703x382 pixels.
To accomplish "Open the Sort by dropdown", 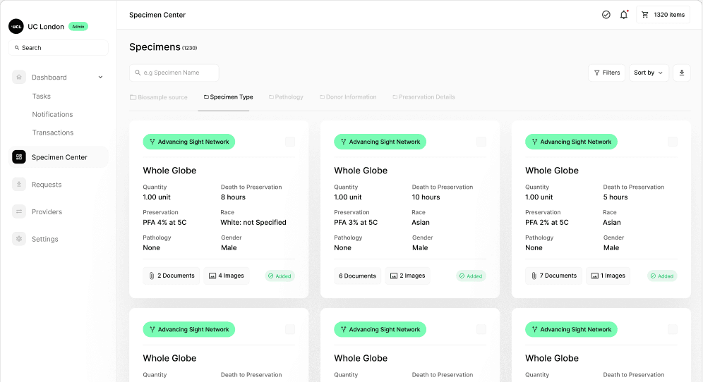I will coord(649,73).
